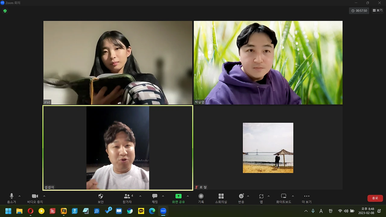
Task: Expand audio options arrow beside 음소거
Action: pyautogui.click(x=20, y=196)
